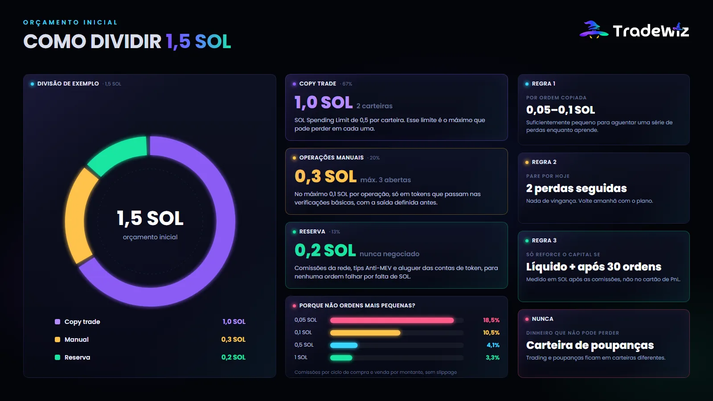This screenshot has height=401, width=713.
Task: Click the TradeWiz wordmark text
Action: (x=651, y=31)
